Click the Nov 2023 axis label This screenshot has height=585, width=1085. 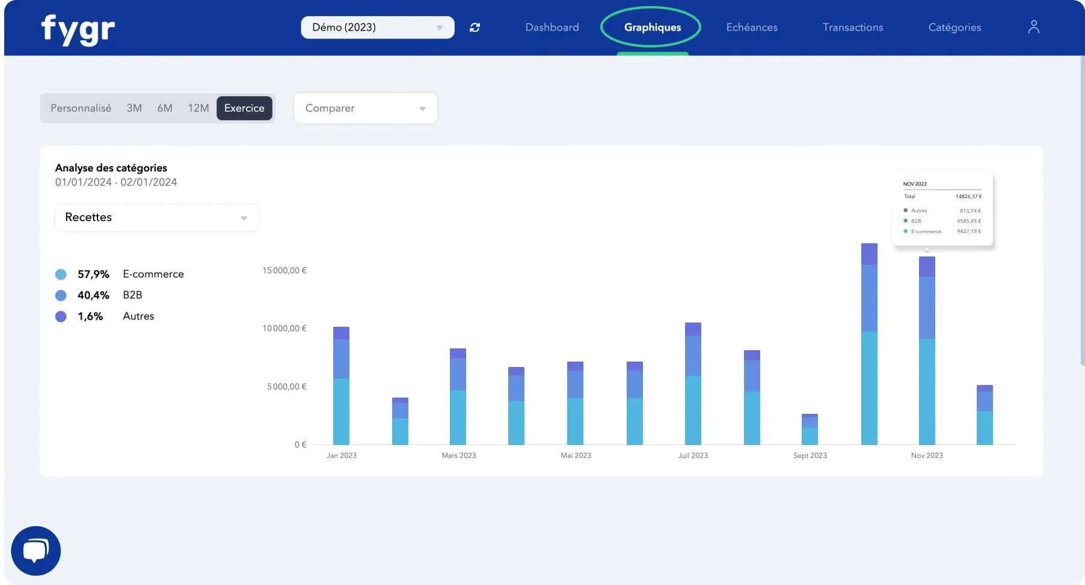(927, 455)
